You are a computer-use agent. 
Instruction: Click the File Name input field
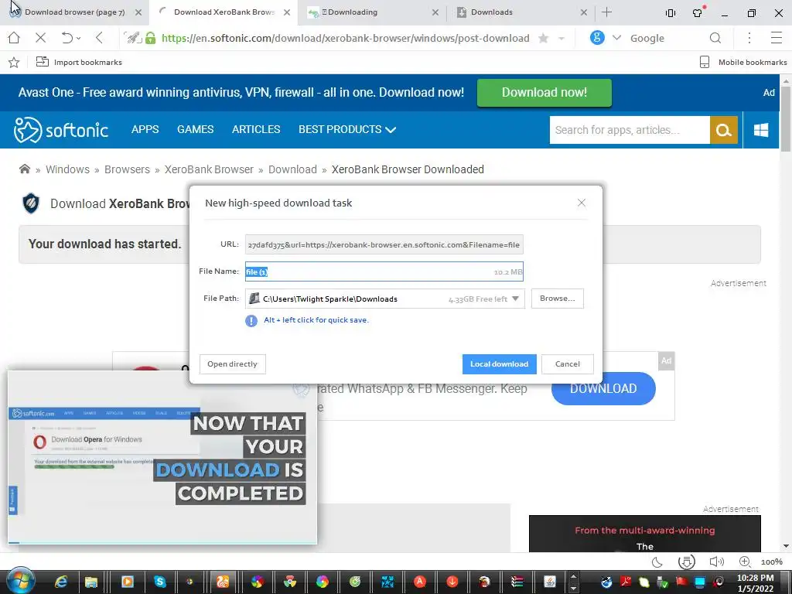[x=384, y=271]
